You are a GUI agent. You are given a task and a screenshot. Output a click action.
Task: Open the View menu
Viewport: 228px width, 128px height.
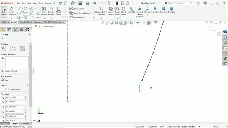click(x=29, y=3)
